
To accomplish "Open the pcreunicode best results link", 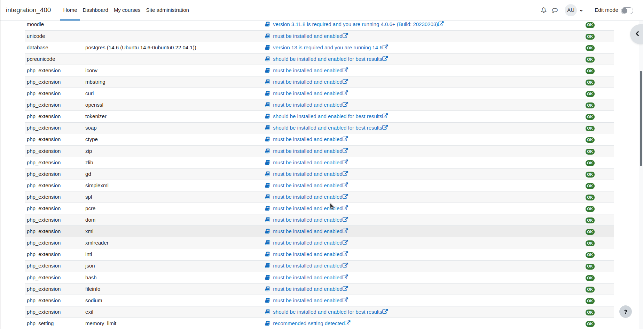I will (x=327, y=59).
